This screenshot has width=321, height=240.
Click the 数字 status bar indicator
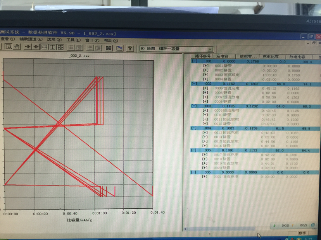coord(302,233)
